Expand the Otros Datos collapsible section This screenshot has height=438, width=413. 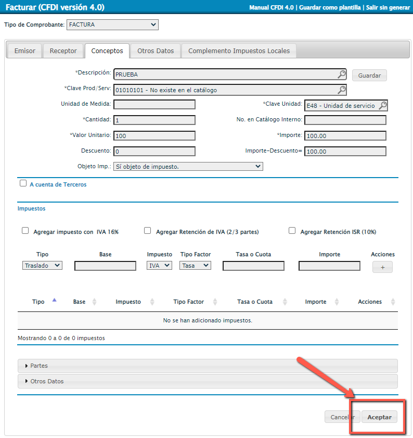click(x=208, y=381)
